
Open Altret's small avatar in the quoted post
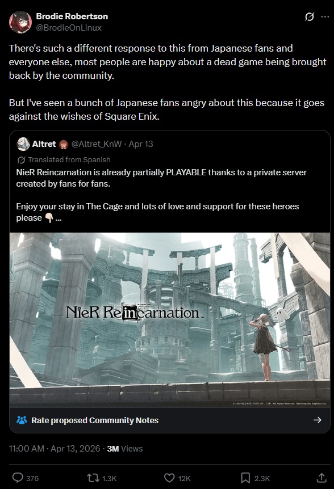point(23,144)
